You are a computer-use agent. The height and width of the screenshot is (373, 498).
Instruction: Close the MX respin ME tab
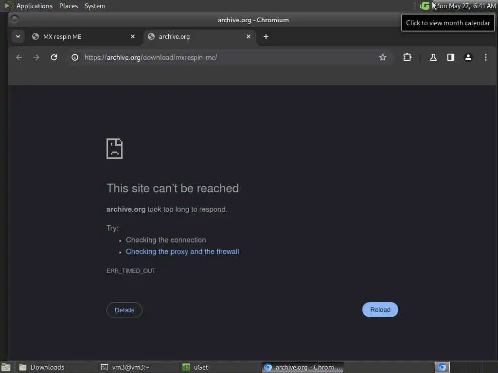click(133, 36)
